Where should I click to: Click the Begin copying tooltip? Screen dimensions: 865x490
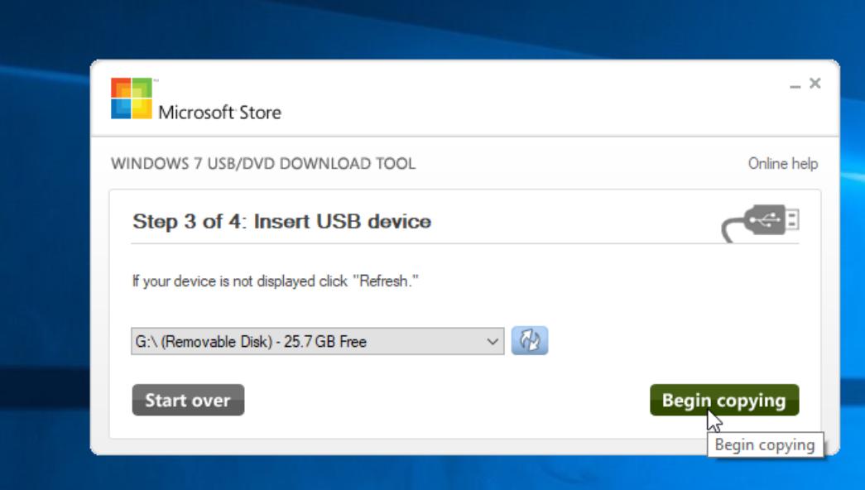765,444
